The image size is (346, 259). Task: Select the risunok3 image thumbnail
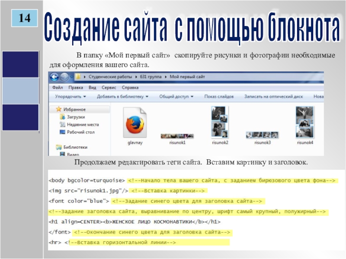[x=262, y=135]
